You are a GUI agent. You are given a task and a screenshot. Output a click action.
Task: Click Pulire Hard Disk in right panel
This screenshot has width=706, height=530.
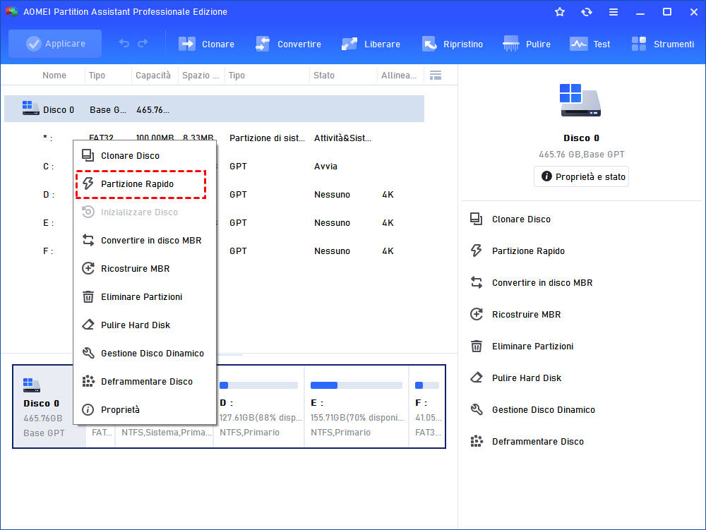tap(527, 378)
